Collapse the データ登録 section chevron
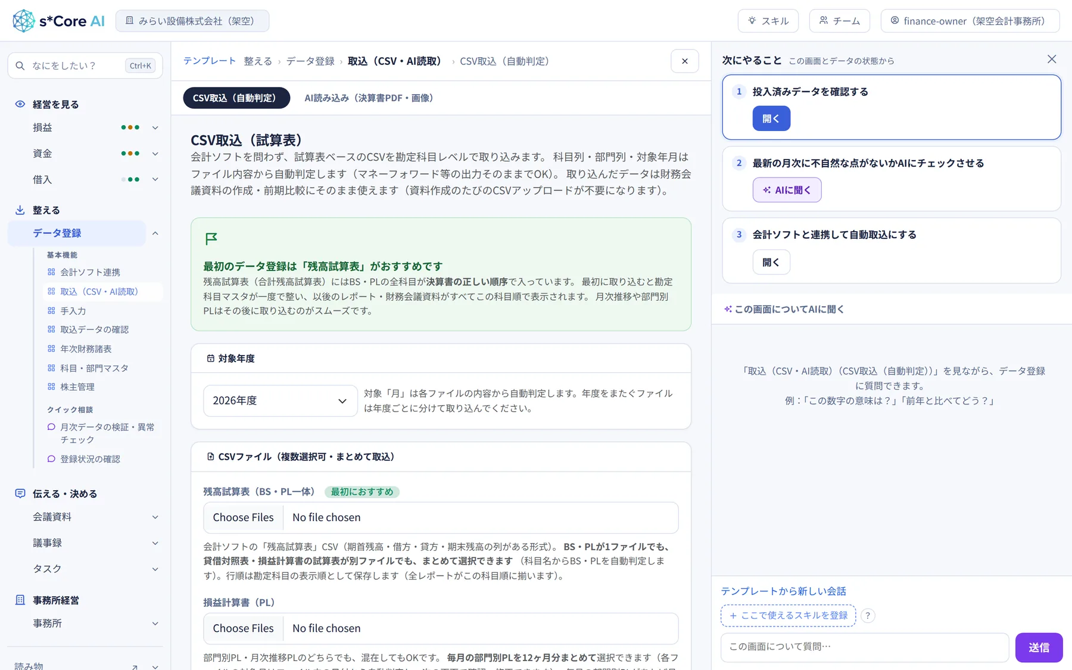 [155, 233]
